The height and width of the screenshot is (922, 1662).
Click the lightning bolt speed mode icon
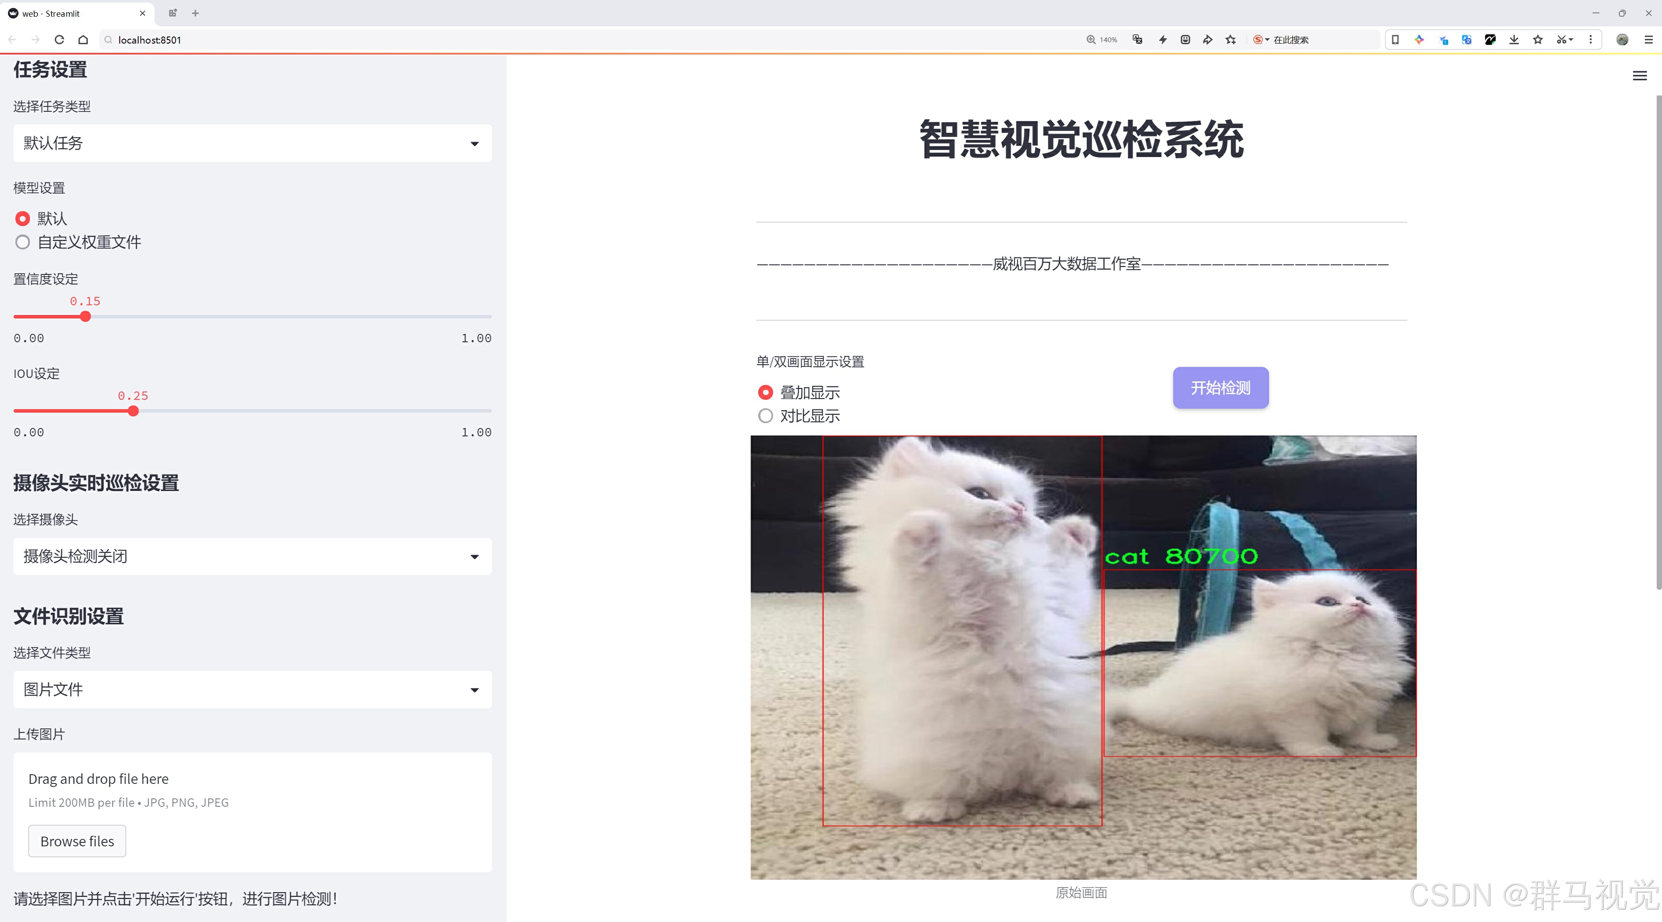tap(1163, 40)
